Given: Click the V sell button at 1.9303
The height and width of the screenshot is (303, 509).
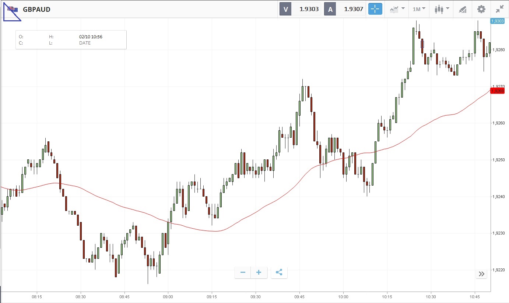Looking at the screenshot, I should (300, 9).
